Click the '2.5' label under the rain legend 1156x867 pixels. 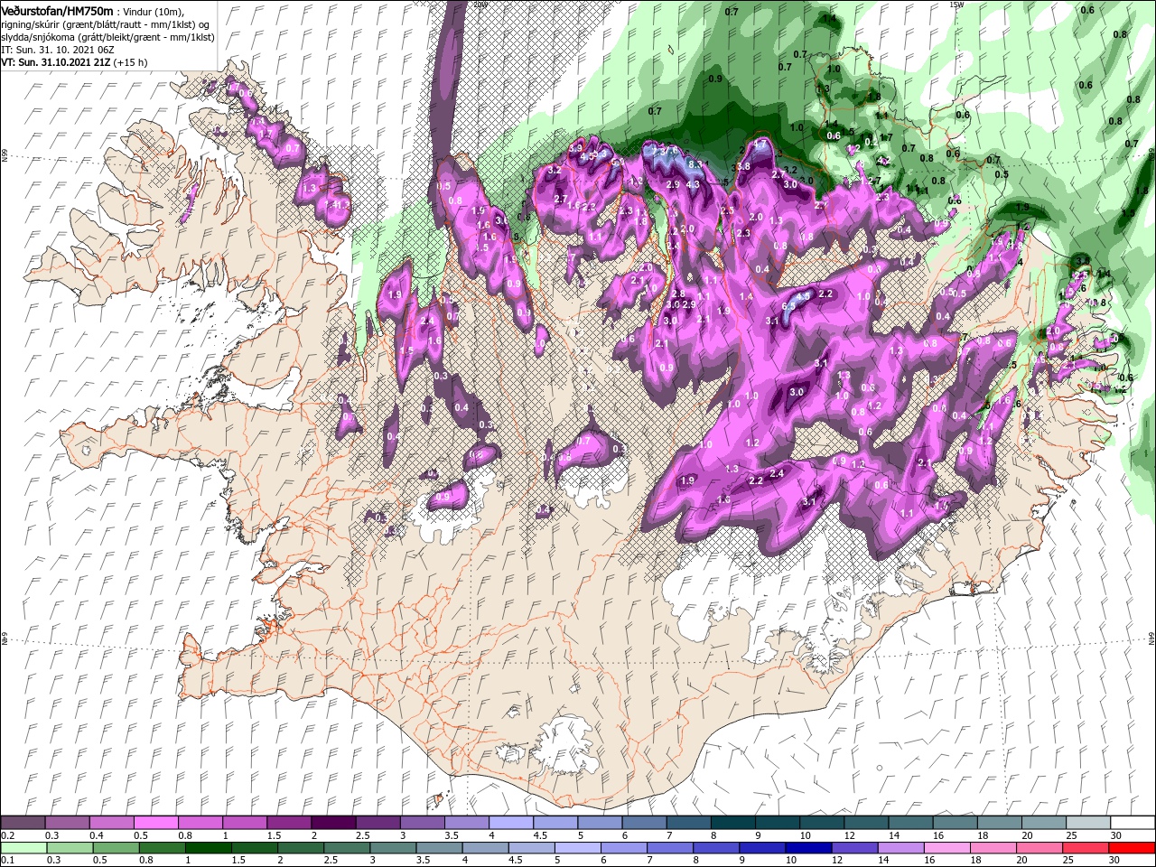331,860
